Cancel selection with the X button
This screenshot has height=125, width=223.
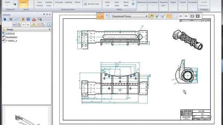coord(198,16)
